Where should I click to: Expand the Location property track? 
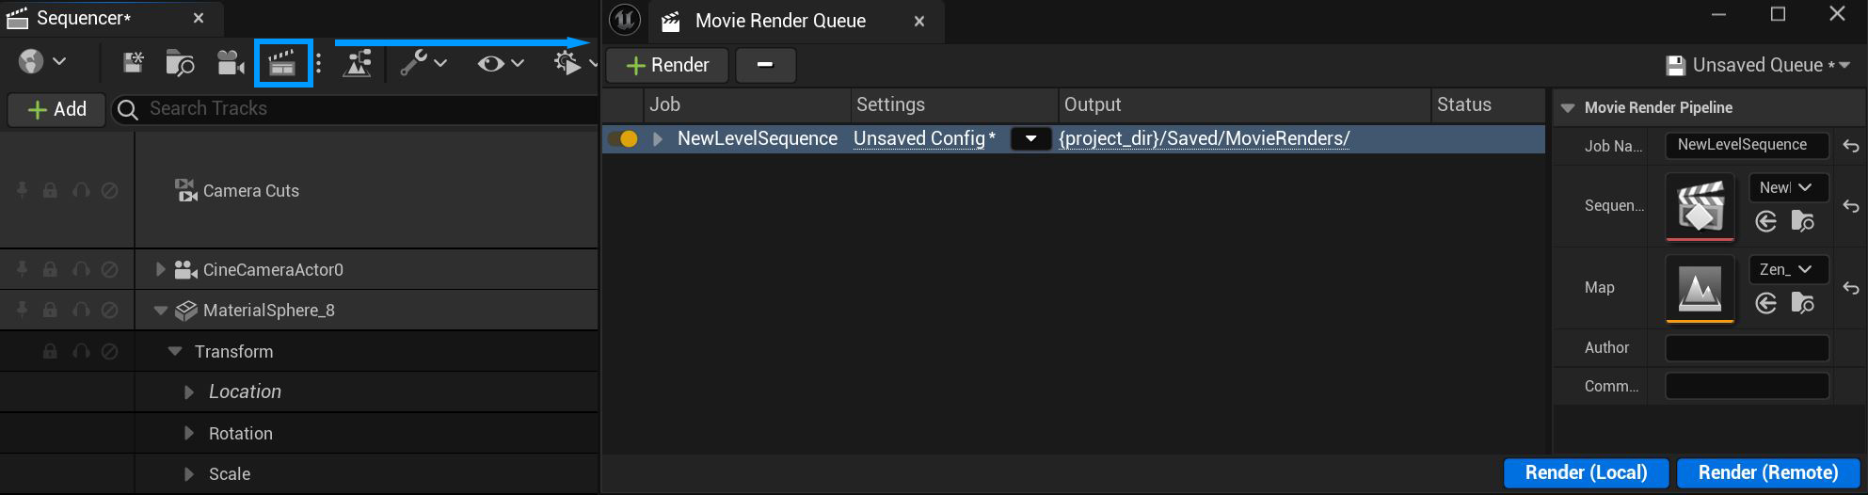click(x=189, y=392)
